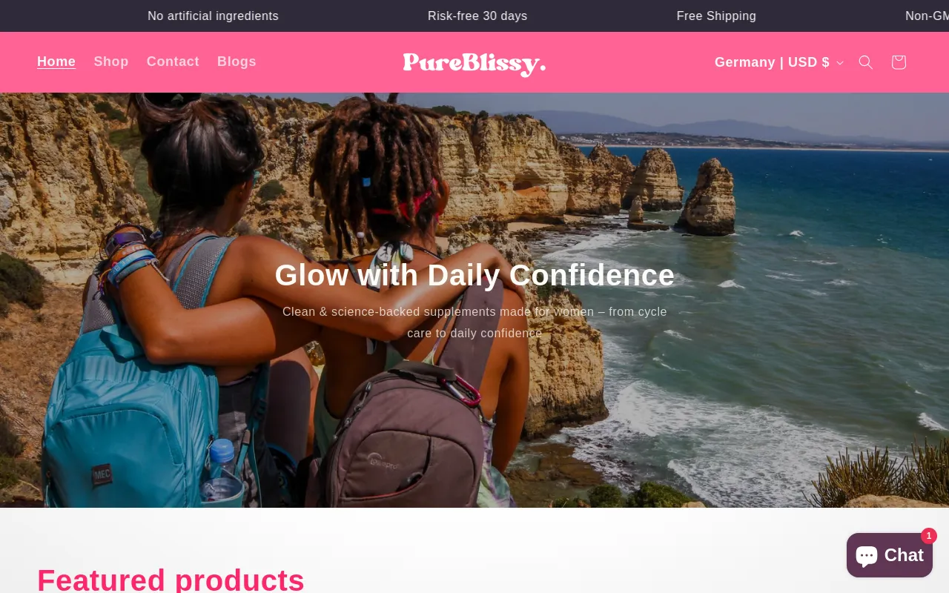949x593 pixels.
Task: Visit the Blogs link
Action: (x=237, y=62)
